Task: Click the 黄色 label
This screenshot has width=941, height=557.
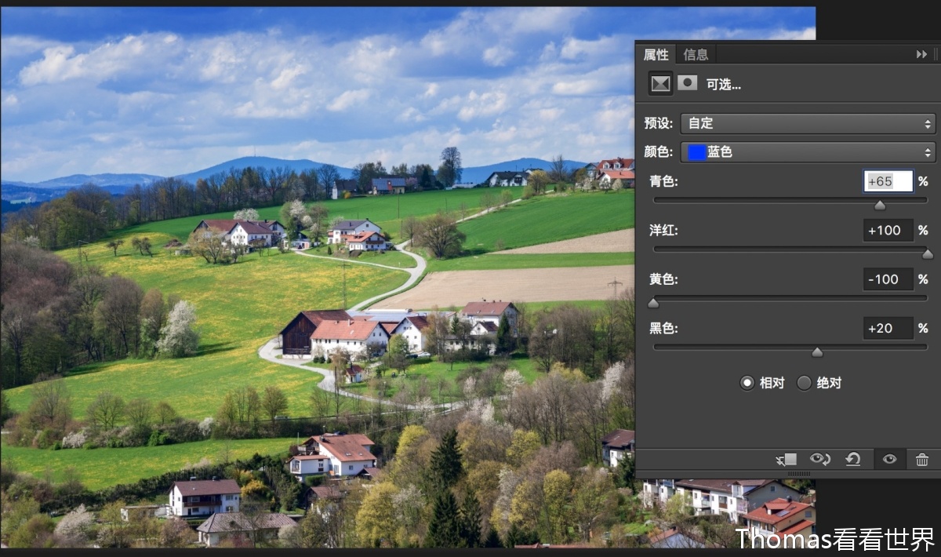Action: click(x=663, y=279)
